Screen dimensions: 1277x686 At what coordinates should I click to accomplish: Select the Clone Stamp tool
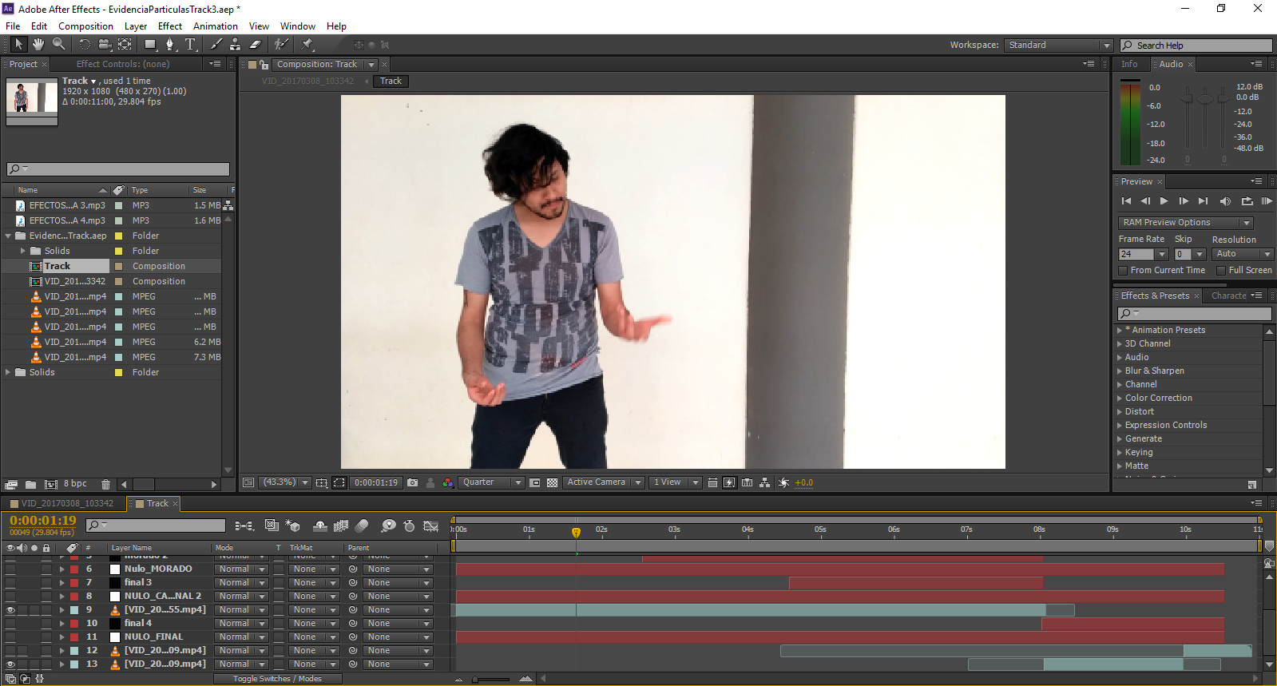click(236, 45)
